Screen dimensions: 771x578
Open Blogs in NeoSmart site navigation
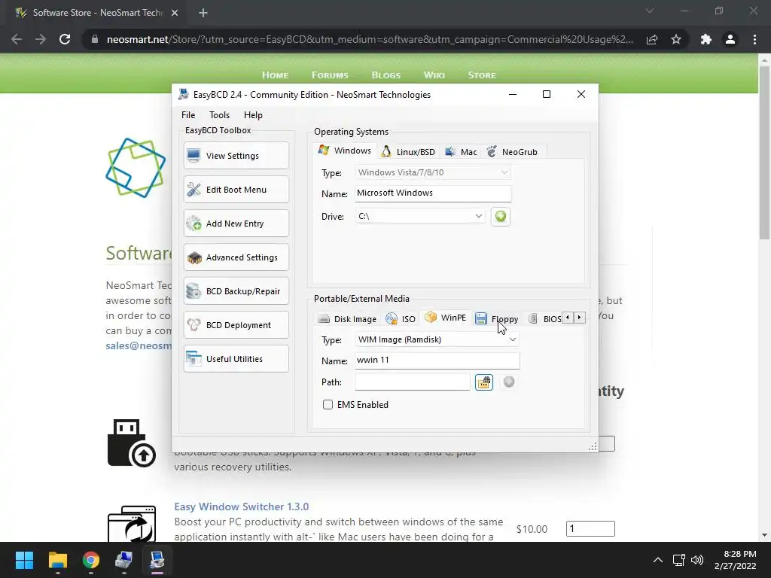pos(386,75)
